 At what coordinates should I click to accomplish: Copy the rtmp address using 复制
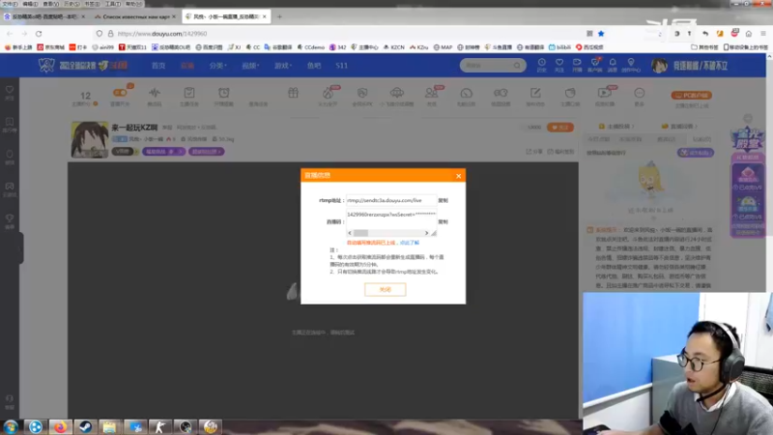(x=443, y=200)
